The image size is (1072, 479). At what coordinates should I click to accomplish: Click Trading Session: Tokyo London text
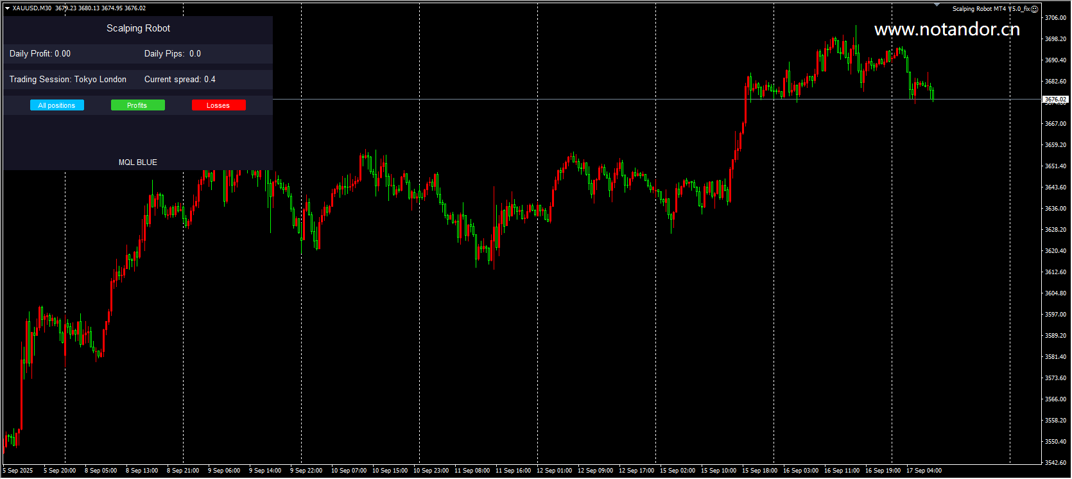(67, 80)
